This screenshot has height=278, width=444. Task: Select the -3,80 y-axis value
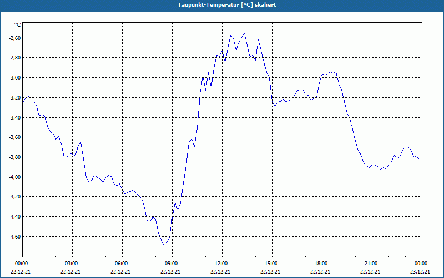pos(14,157)
